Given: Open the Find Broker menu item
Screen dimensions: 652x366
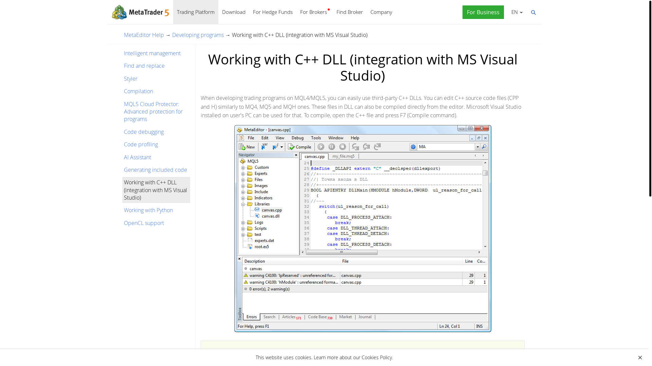Looking at the screenshot, I should (349, 12).
